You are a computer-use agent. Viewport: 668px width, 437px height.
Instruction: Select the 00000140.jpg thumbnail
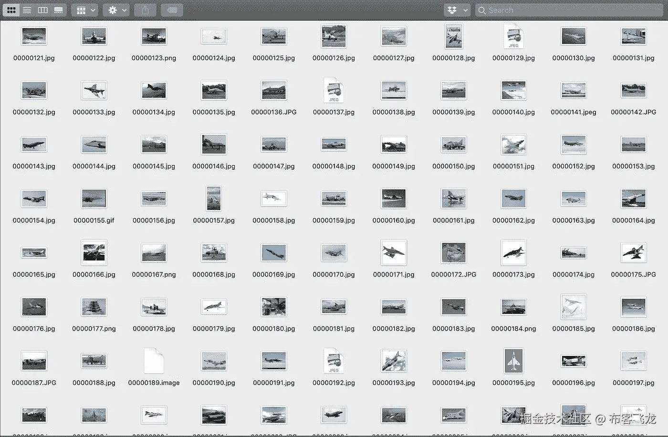coord(513,90)
